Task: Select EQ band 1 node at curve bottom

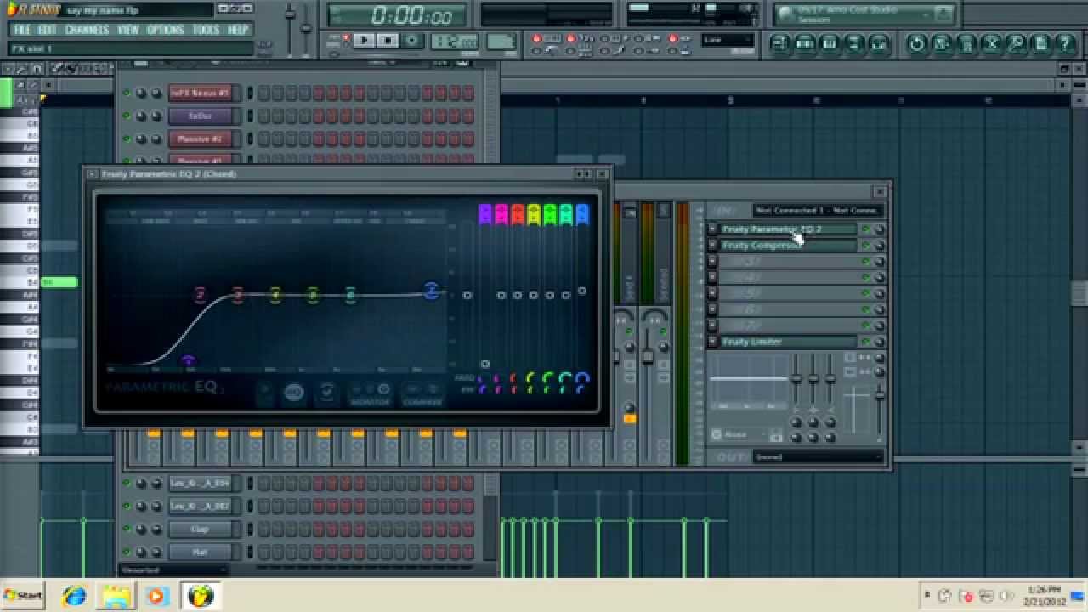Action: point(189,362)
